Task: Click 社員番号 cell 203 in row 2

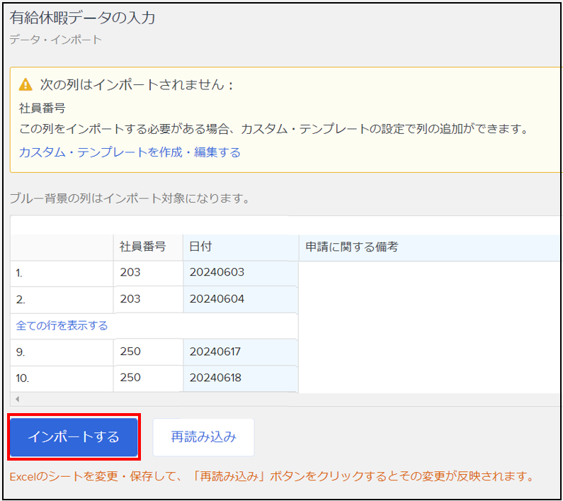Action: tap(148, 299)
